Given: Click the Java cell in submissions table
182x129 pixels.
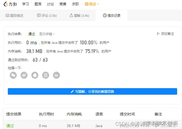Looking at the screenshot, I should click(x=99, y=126).
